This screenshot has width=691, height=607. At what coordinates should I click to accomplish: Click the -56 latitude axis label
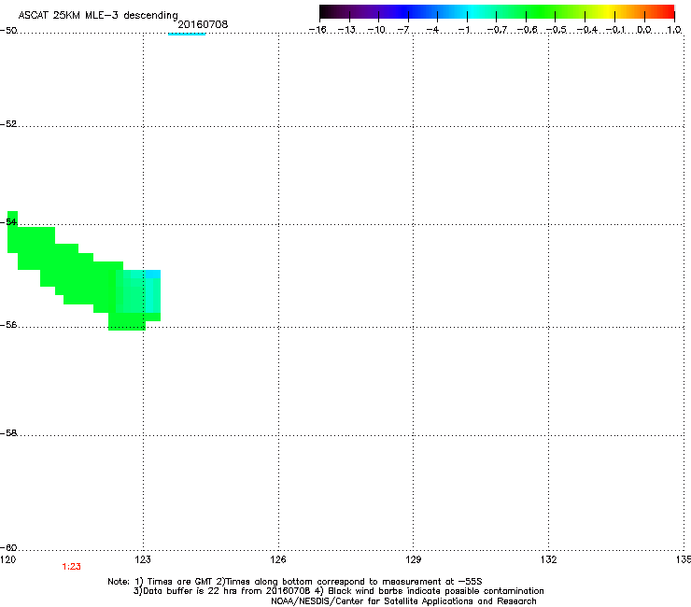[8, 324]
